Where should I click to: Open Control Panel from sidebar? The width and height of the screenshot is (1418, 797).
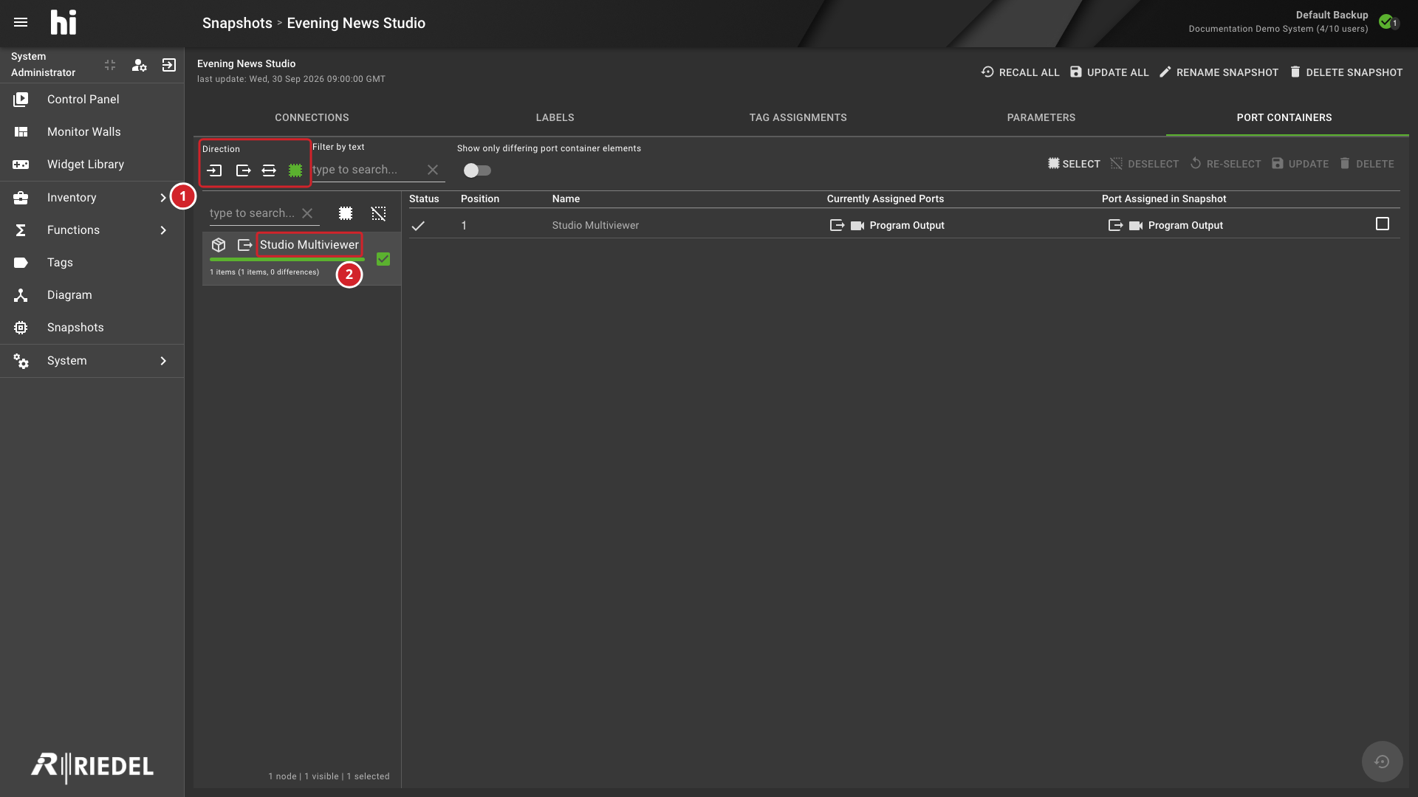[92, 100]
